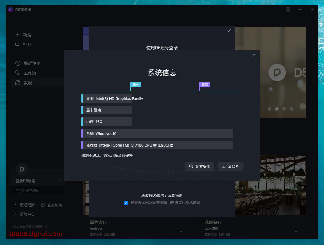Click the 花园餐厅 title text
This screenshot has width=324, height=245.
click(x=213, y=222)
